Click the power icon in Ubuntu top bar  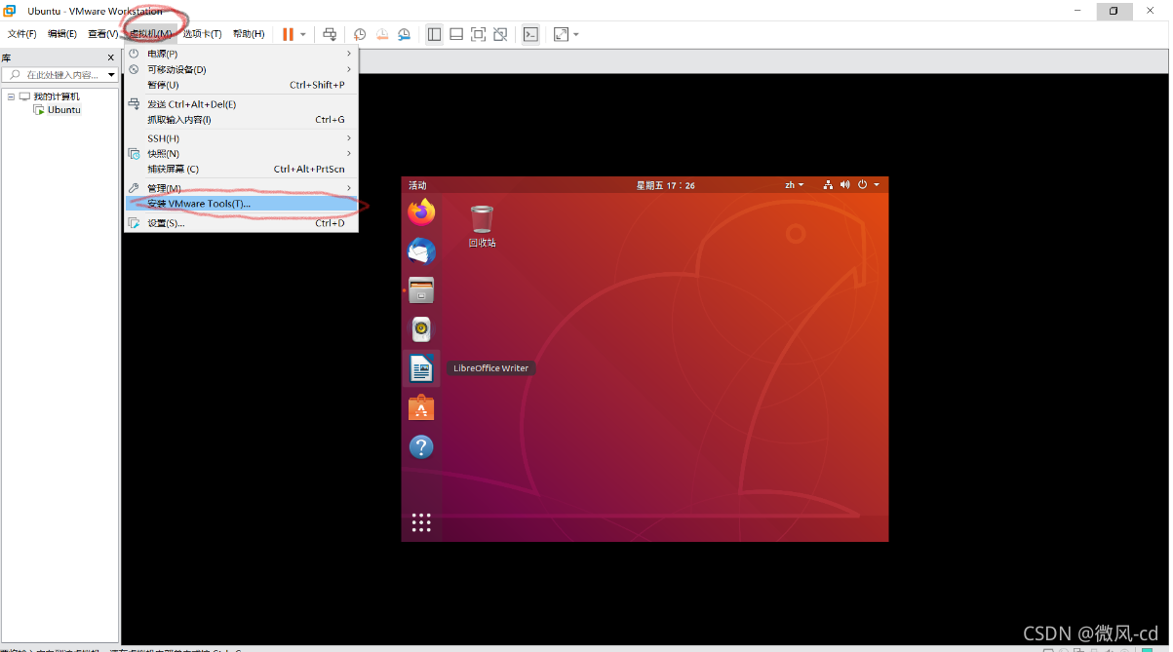coord(862,185)
